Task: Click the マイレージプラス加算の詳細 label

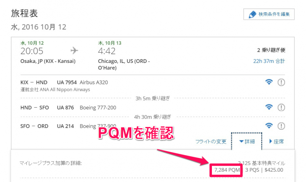Action: (x=50, y=163)
